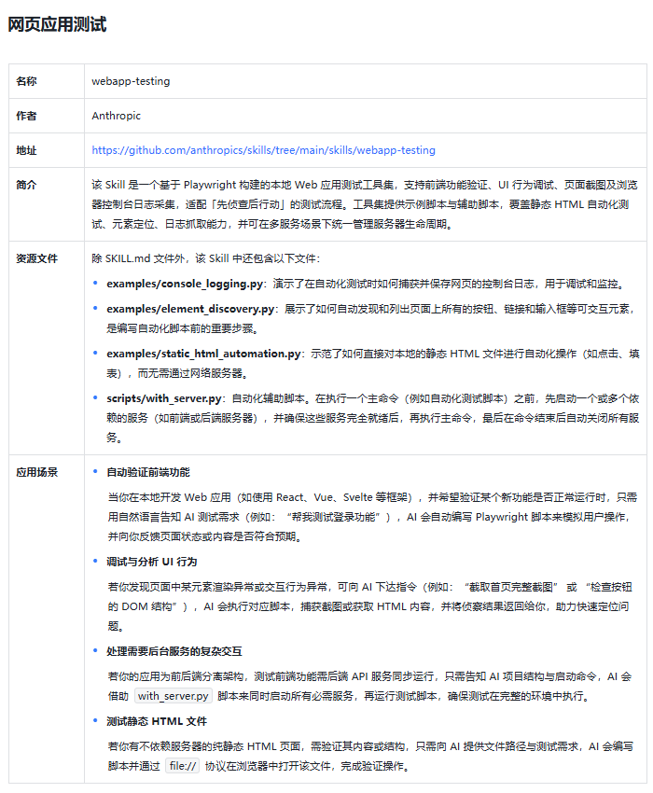Click the paragraph starting 若你有不依赖服务器的纯静态
This screenshot has height=793, width=653.
(370, 756)
